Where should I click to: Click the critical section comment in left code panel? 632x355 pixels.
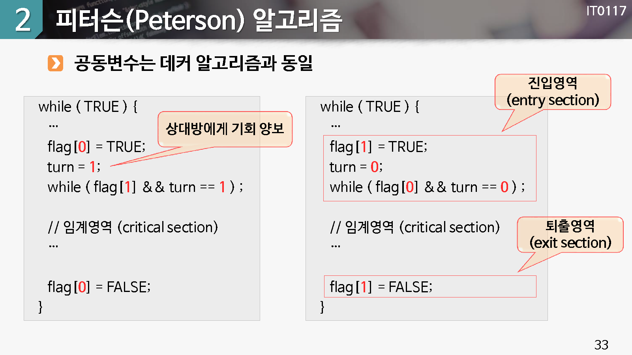(x=133, y=227)
